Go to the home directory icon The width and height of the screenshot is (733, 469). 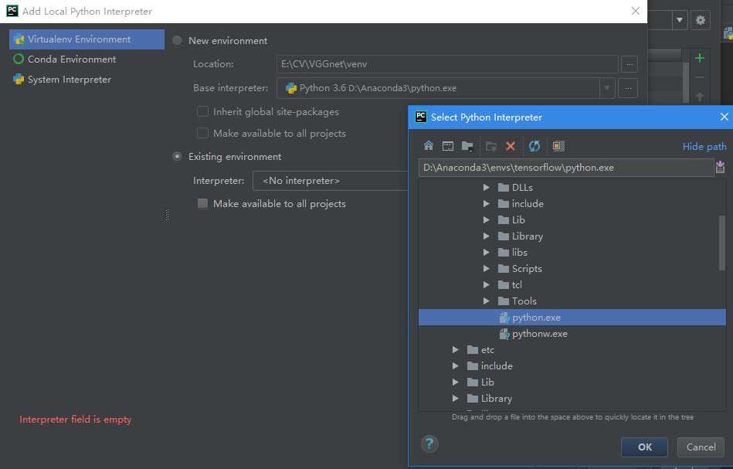428,146
